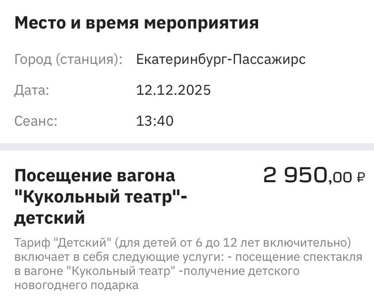The image size is (374, 297).
Task: Click the date value 12.12.2025
Action: [x=173, y=91]
